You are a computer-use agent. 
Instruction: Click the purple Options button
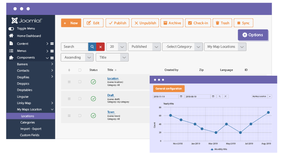[x=253, y=35]
